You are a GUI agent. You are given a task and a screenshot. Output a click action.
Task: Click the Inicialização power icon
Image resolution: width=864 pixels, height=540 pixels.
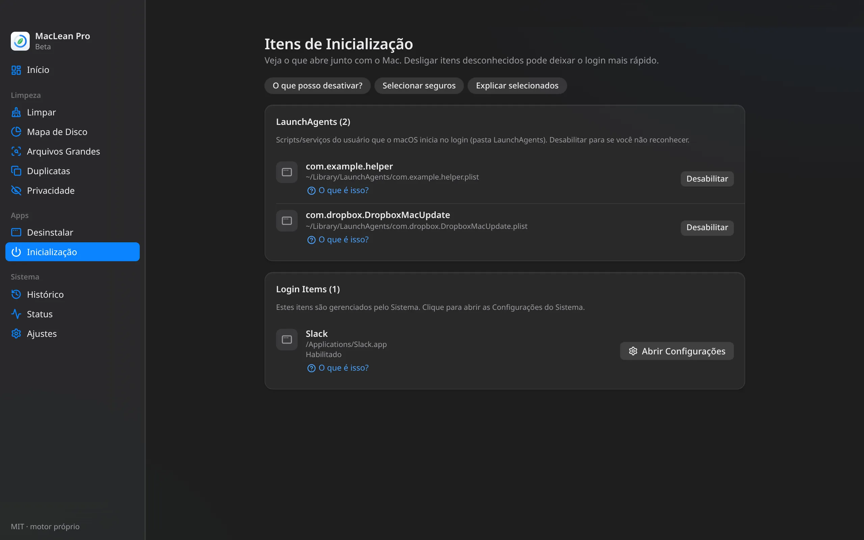16,252
